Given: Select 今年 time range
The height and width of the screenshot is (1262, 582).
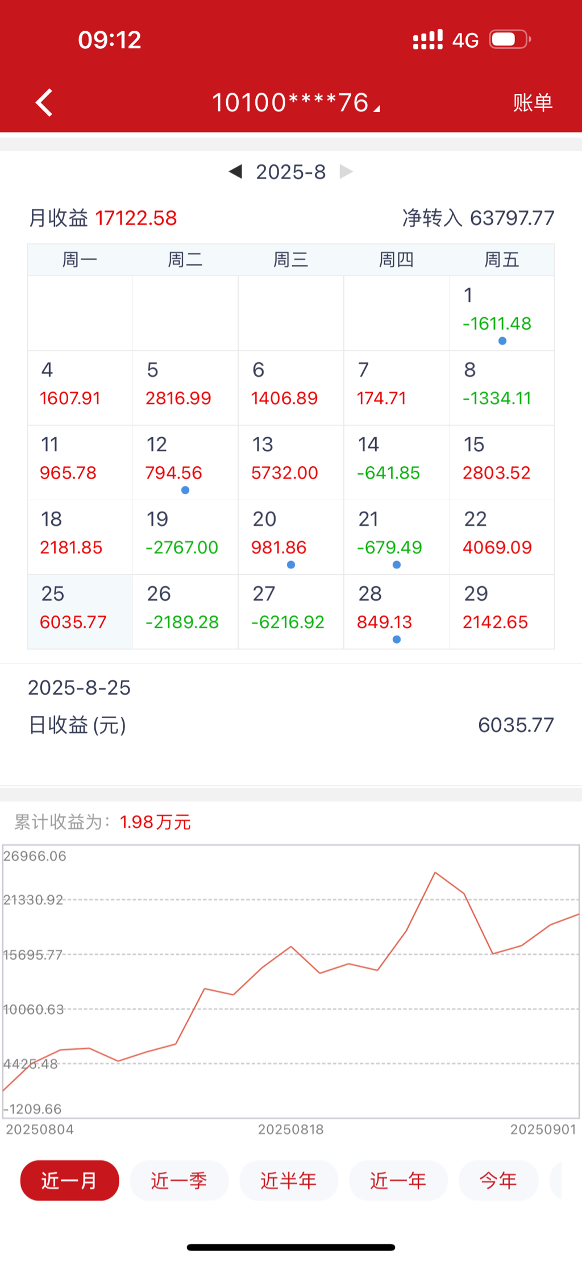Looking at the screenshot, I should (x=498, y=1181).
